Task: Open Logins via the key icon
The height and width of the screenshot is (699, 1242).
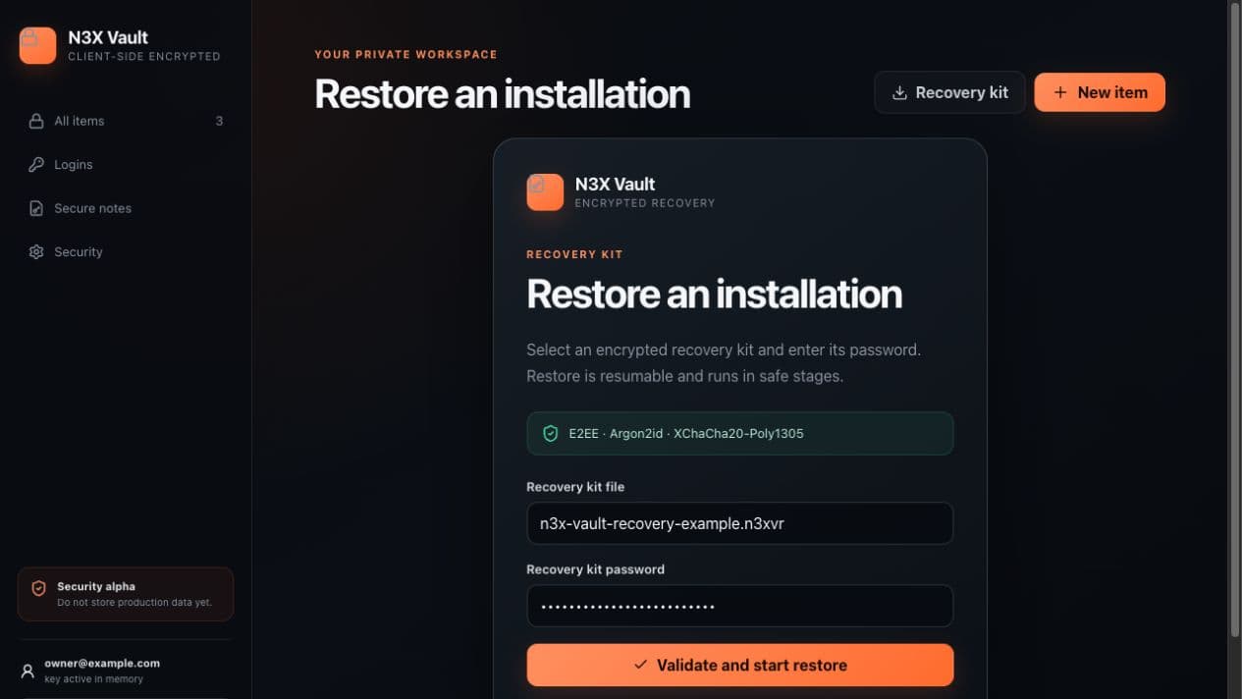Action: click(36, 165)
